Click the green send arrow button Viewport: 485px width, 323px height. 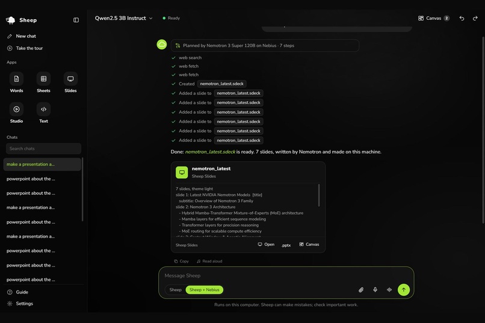[x=404, y=290]
